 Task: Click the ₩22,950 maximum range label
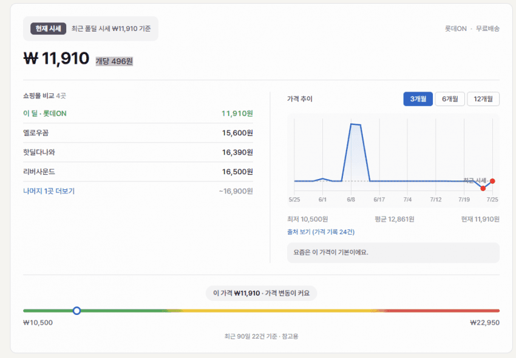pyautogui.click(x=485, y=323)
